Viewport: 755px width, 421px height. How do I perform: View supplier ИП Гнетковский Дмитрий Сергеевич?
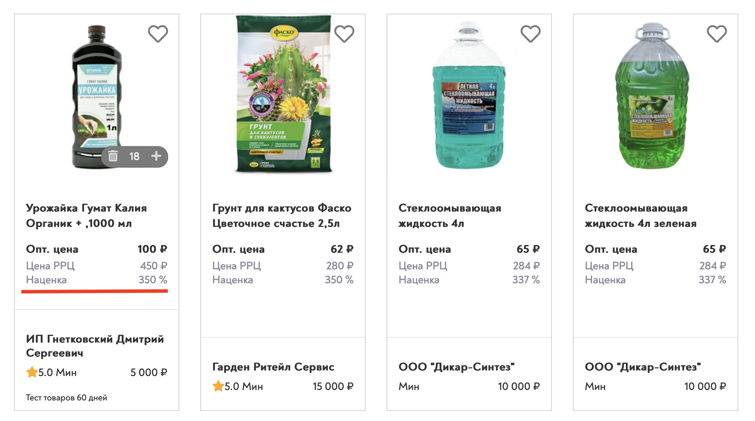[x=95, y=346]
